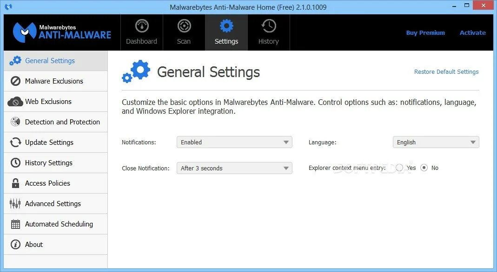Switch to the Dashboard tab
The height and width of the screenshot is (272, 497).
point(142,32)
